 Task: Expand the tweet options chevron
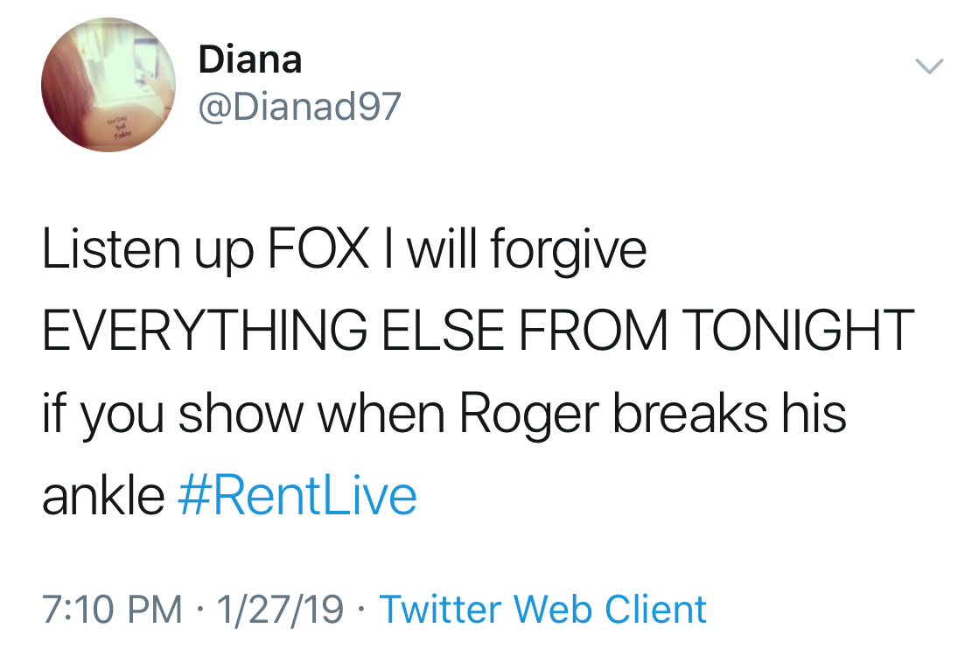928,66
